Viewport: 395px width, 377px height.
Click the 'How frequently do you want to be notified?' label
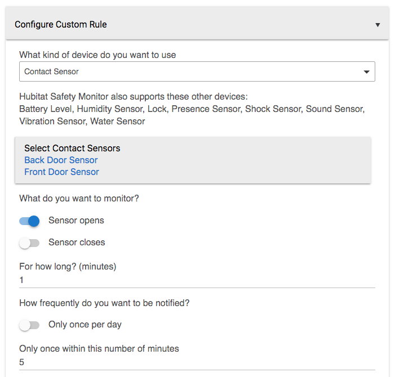[104, 303]
